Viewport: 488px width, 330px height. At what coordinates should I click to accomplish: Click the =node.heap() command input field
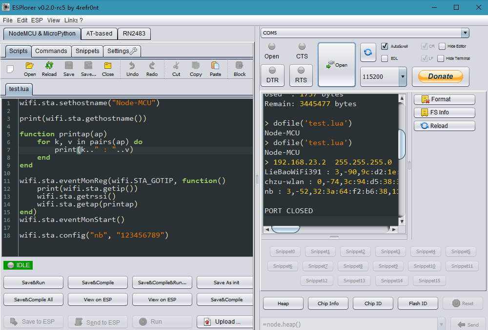tap(349, 325)
